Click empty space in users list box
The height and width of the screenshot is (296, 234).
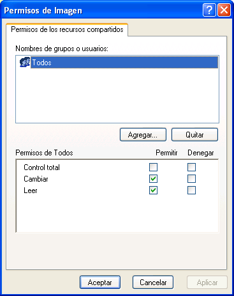point(117,96)
